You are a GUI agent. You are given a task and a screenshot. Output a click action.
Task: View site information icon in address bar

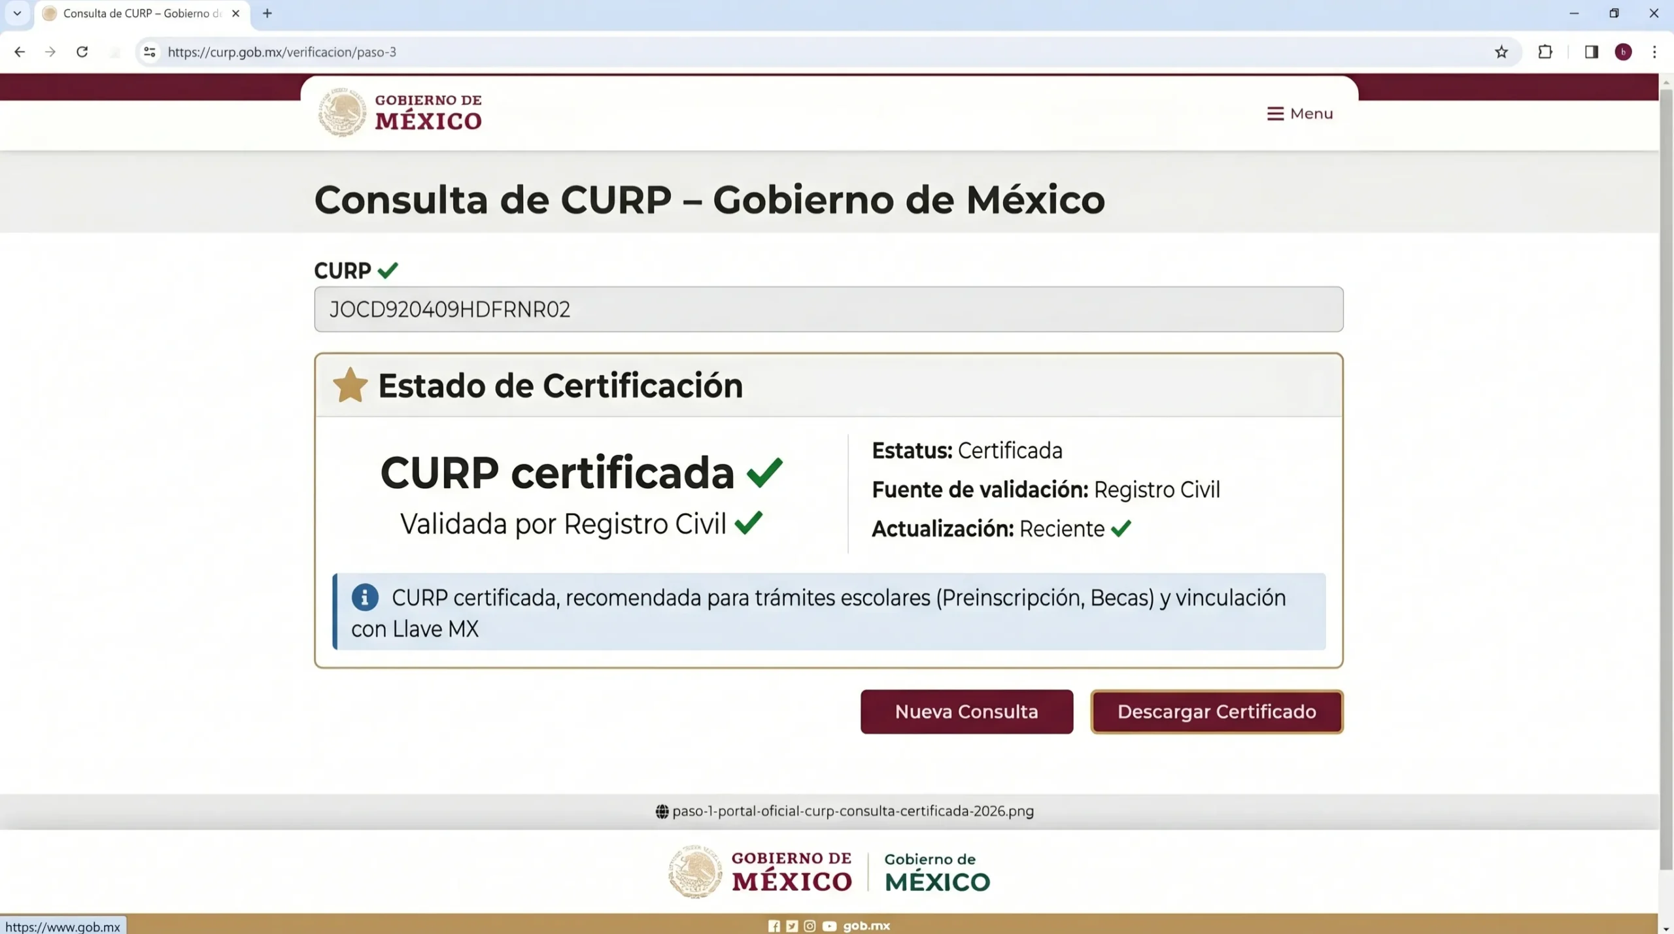pos(150,52)
